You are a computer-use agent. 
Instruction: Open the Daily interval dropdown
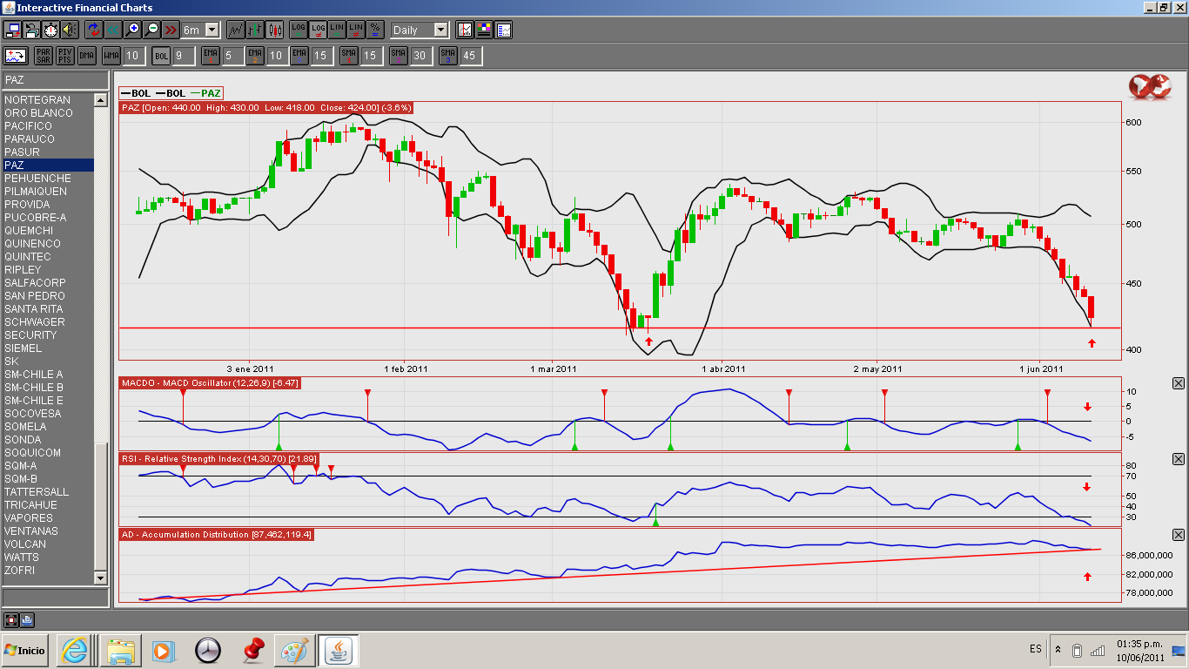[x=440, y=30]
